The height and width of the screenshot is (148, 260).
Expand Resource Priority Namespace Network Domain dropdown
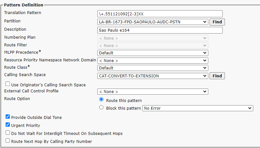[152, 60]
